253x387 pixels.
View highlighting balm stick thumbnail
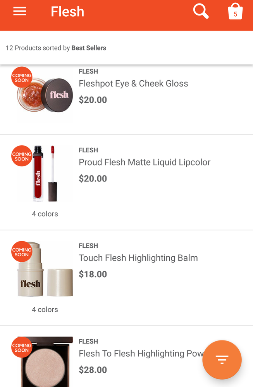point(45,269)
